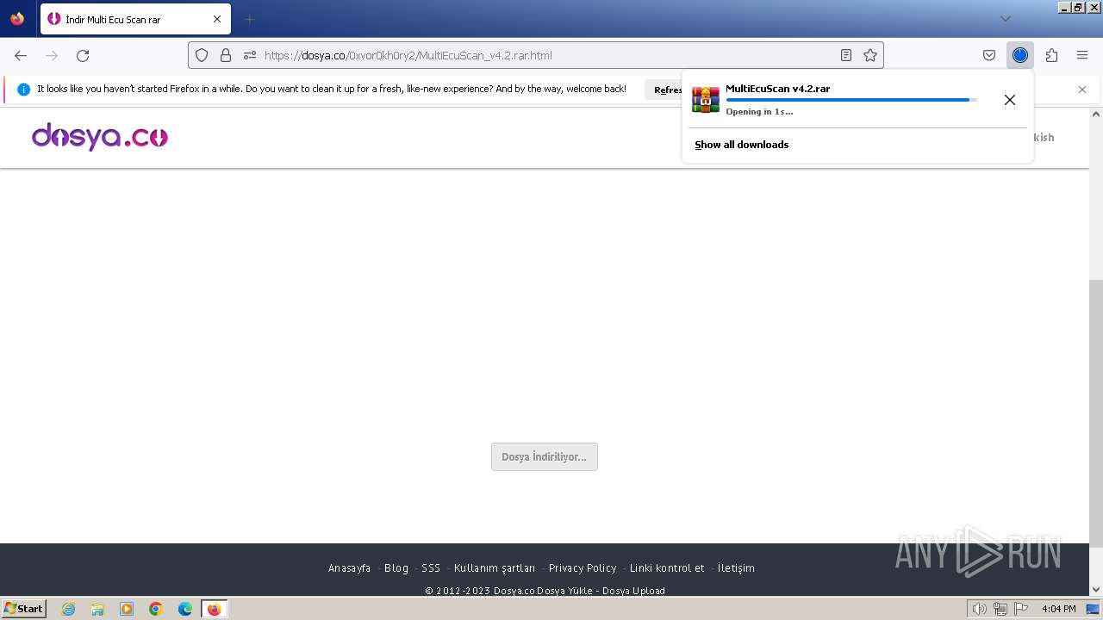The height and width of the screenshot is (620, 1103).
Task: Close the İndir Multi Ecu Scan tab
Action: coord(217,19)
